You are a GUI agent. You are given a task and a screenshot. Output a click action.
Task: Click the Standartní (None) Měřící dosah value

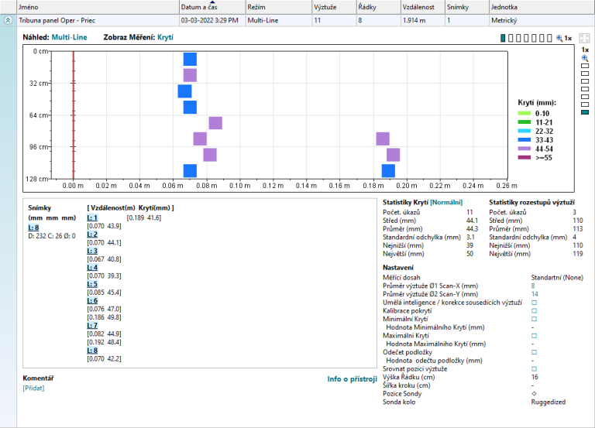557,278
